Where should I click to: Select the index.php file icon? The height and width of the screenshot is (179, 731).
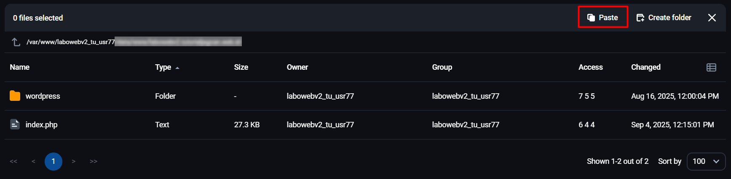[x=15, y=124]
